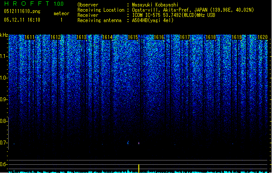Click time marker 1620
The width and height of the screenshot is (272, 173).
[262, 37]
